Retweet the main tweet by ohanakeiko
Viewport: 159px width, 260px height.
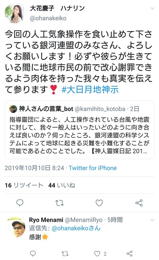click(x=59, y=203)
